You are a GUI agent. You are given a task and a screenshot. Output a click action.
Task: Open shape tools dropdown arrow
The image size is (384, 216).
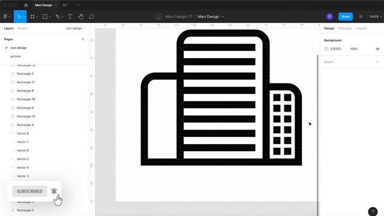50,17
